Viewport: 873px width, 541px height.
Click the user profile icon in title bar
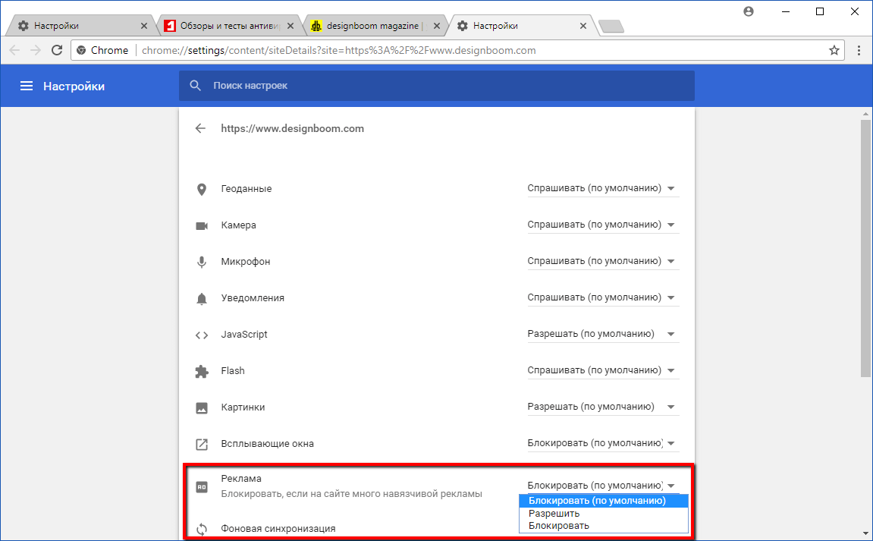click(749, 11)
